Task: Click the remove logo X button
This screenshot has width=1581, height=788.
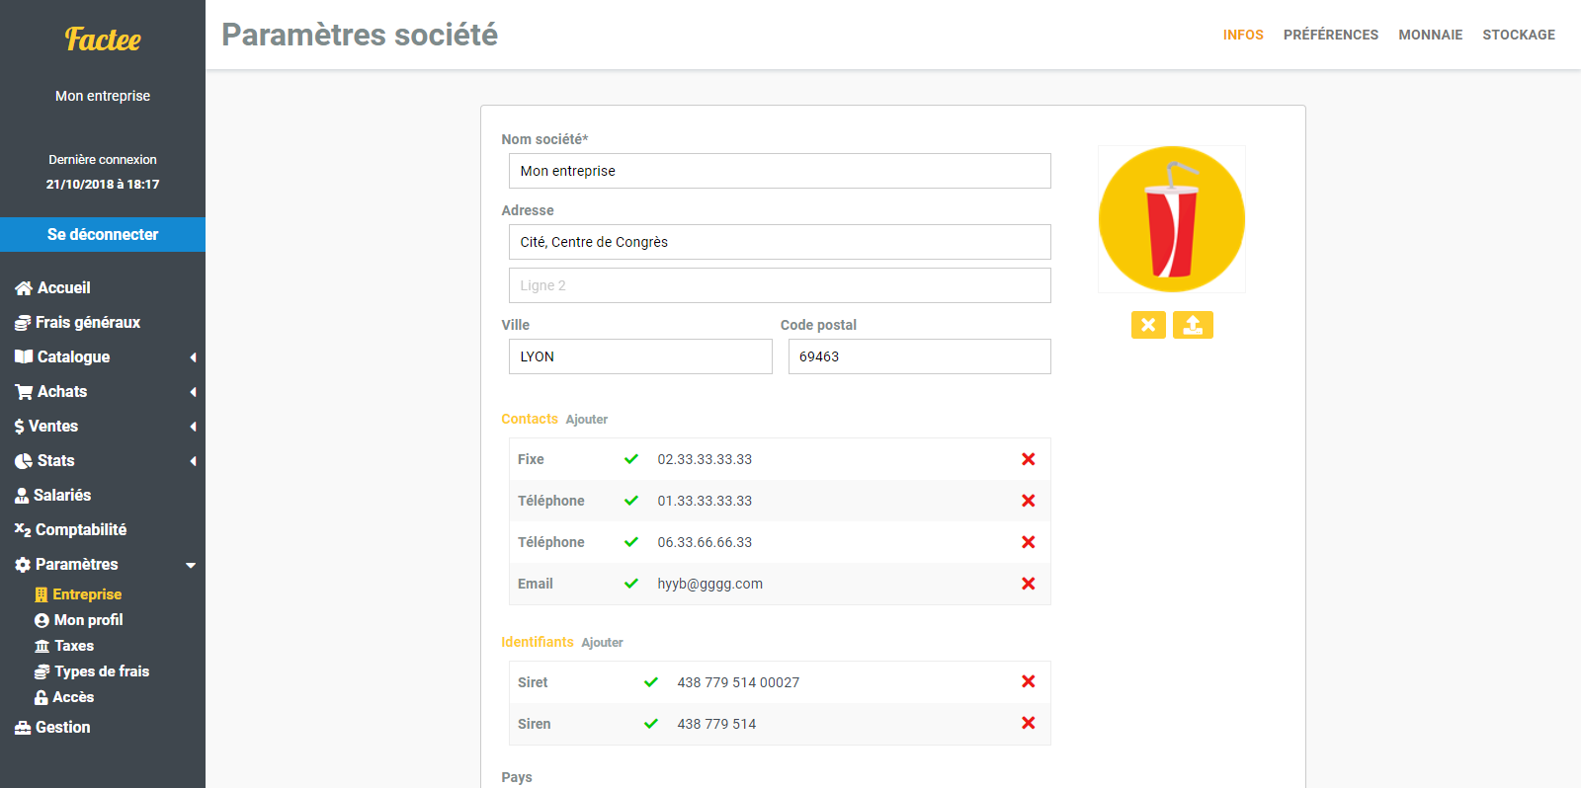Action: click(x=1148, y=325)
